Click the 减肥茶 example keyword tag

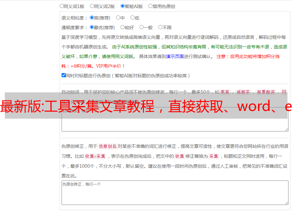pos(243,92)
